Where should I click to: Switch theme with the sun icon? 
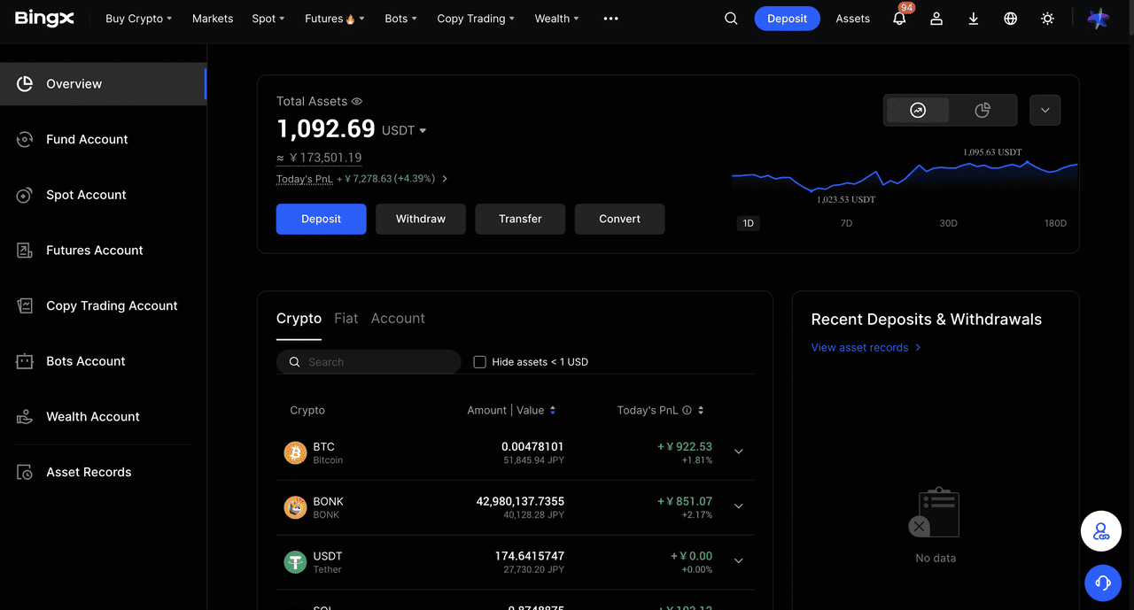1048,19
